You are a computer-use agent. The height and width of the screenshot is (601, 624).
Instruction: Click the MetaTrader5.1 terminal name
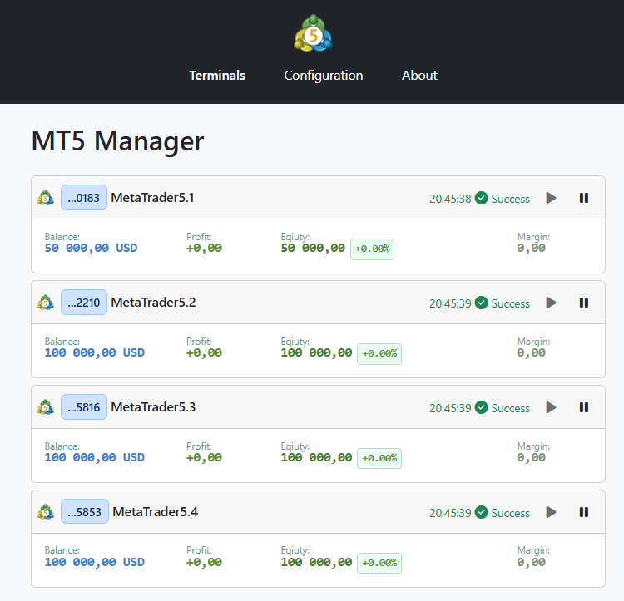pos(152,198)
